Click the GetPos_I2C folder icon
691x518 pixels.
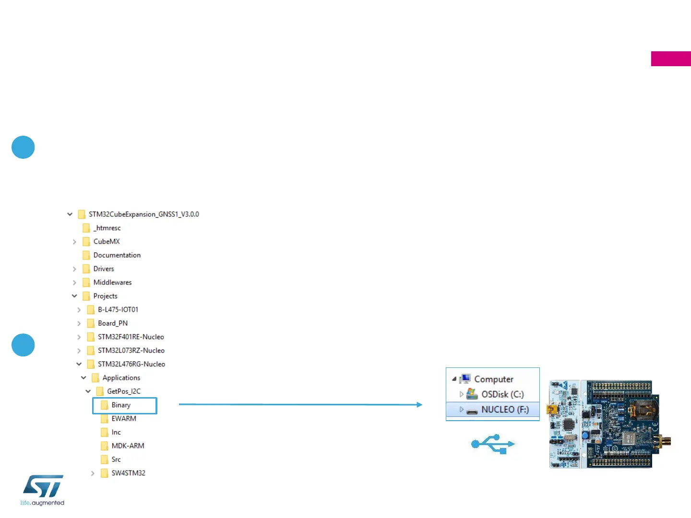[x=100, y=391]
